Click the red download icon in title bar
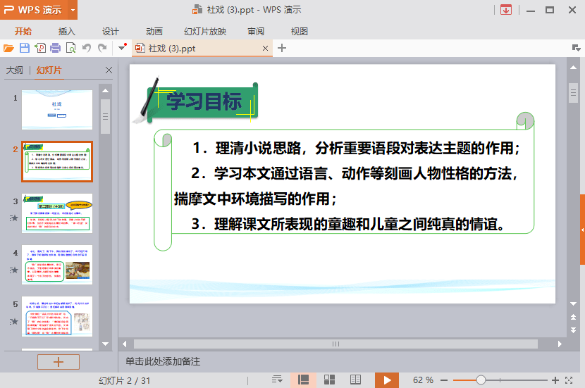Screen dimensions: 585x388 pyautogui.click(x=506, y=10)
